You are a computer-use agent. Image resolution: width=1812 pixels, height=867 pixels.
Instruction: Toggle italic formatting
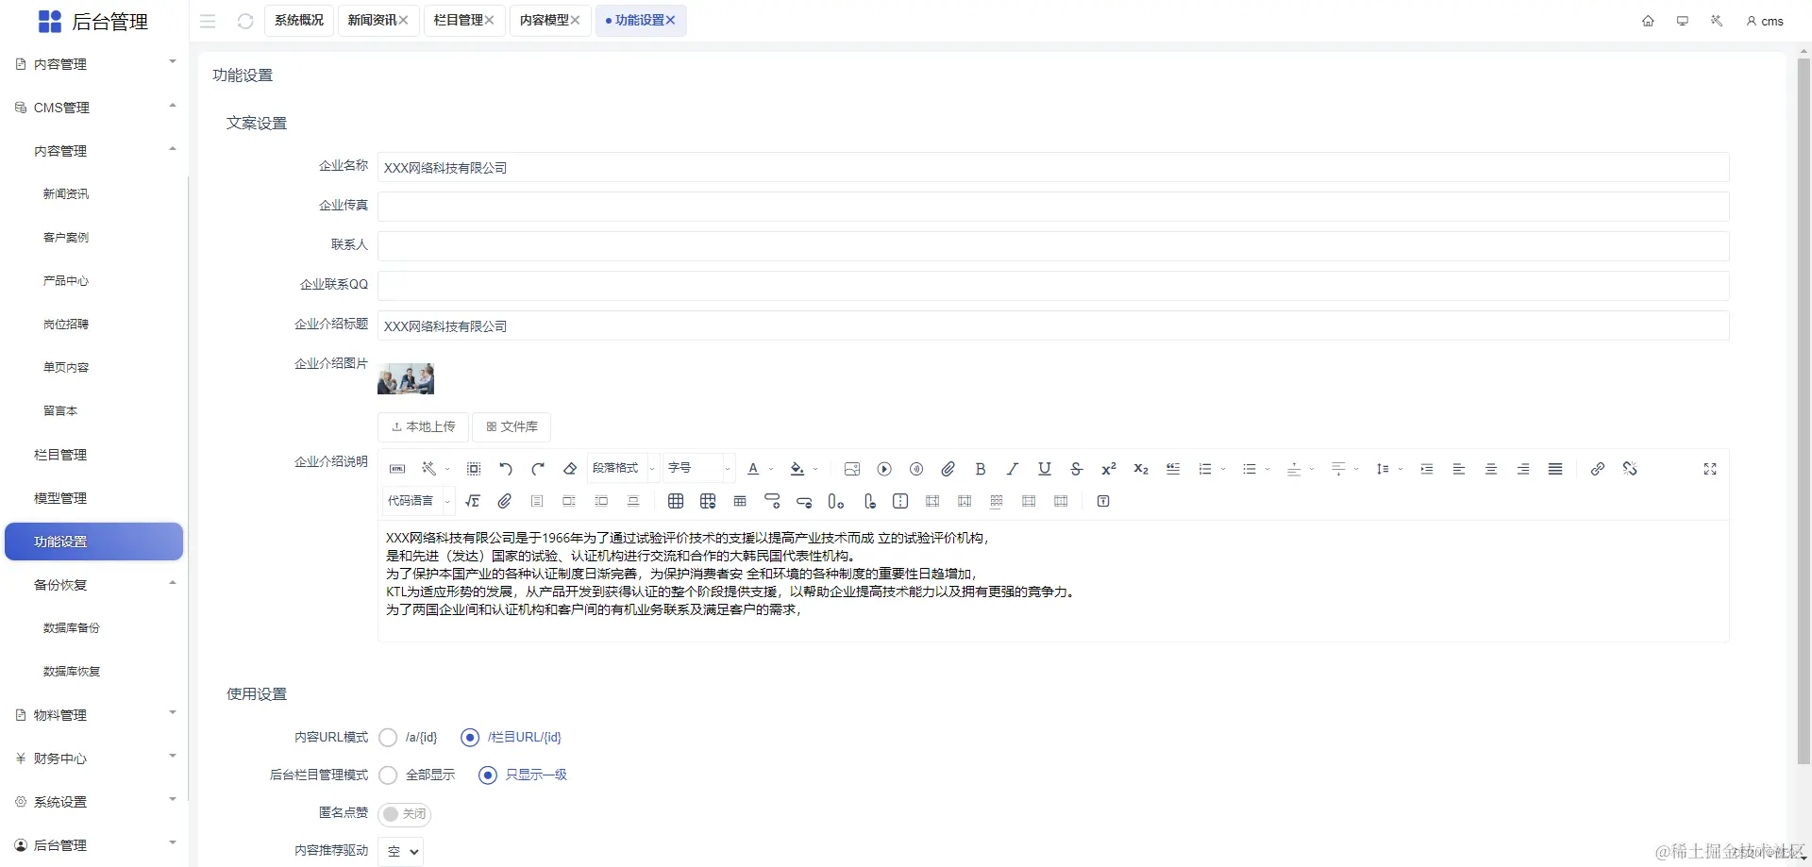pyautogui.click(x=1013, y=469)
